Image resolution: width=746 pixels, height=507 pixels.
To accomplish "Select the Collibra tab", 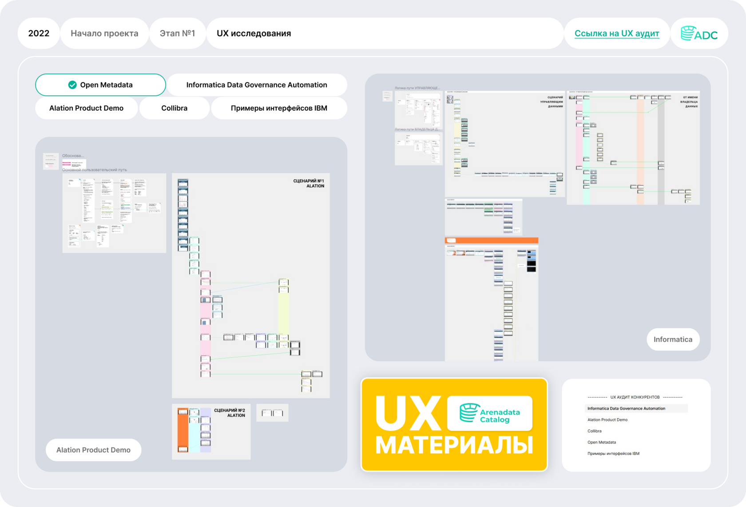I will (174, 108).
